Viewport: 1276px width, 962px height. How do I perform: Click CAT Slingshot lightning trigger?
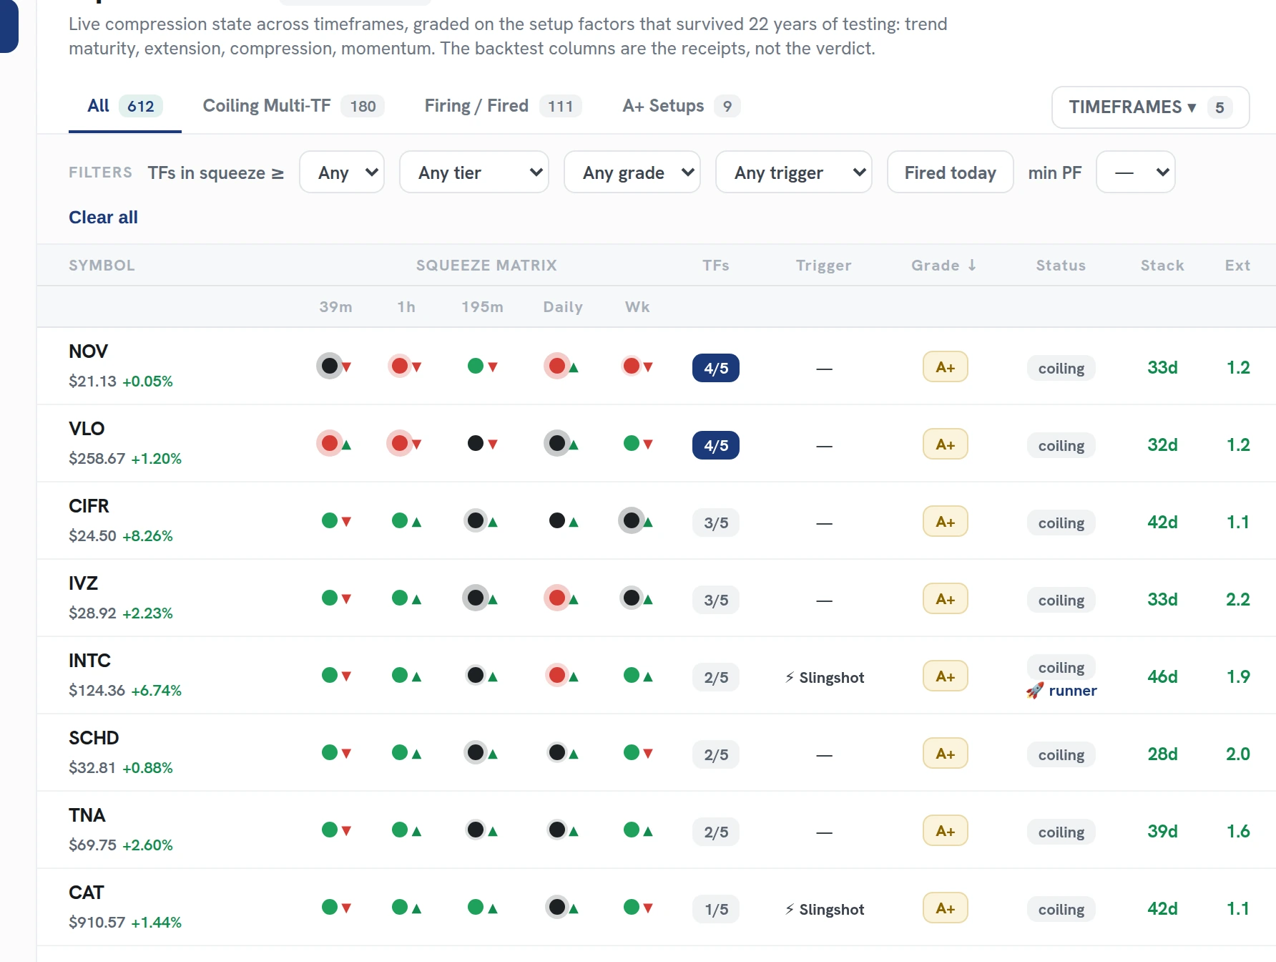(x=825, y=909)
